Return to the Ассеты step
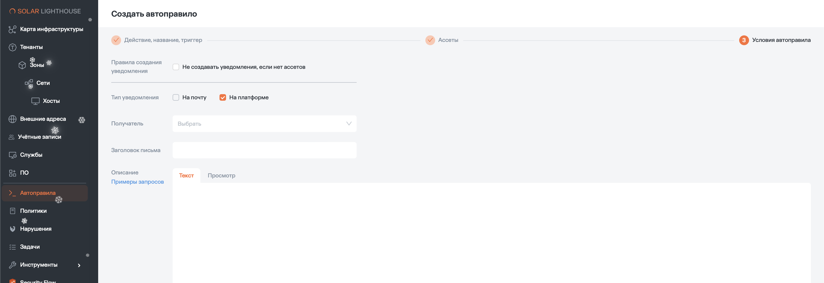Viewport: 824px width, 283px height. point(448,40)
